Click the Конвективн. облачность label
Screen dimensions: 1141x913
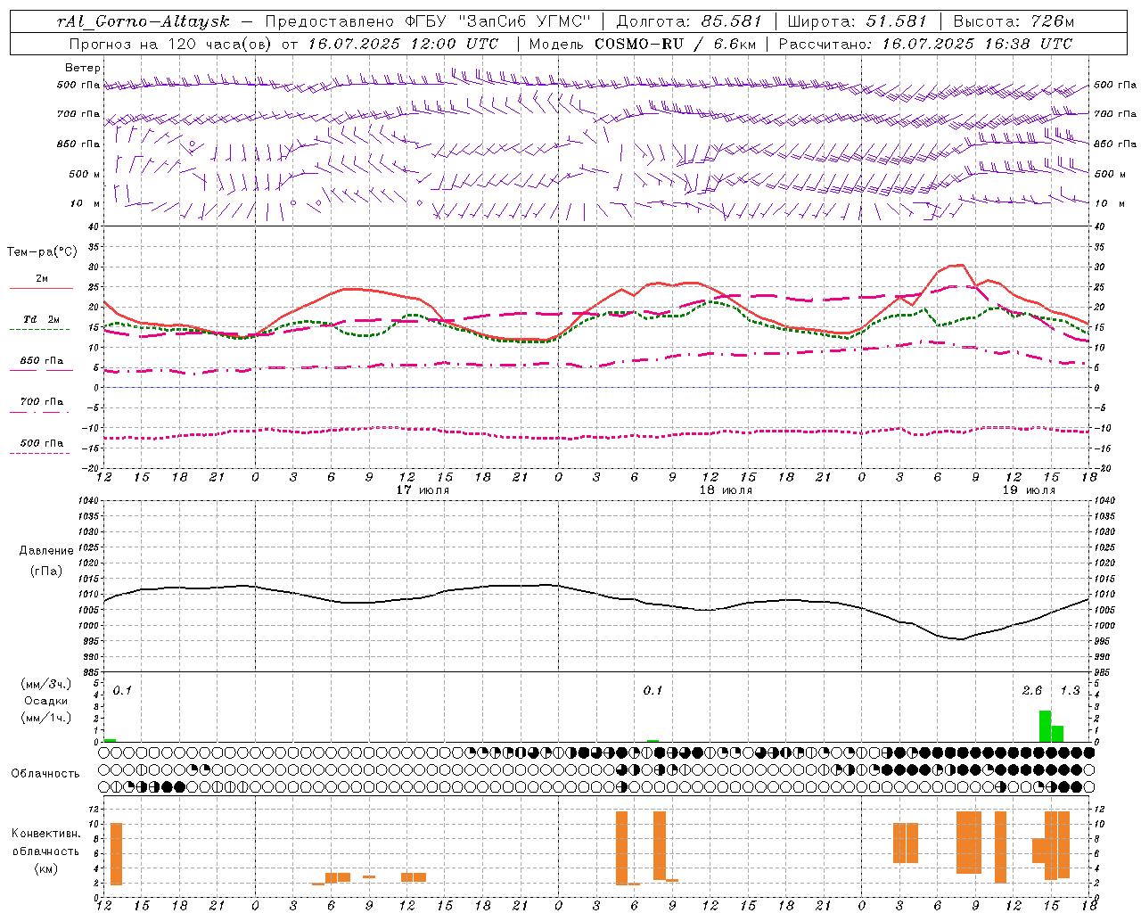point(45,843)
